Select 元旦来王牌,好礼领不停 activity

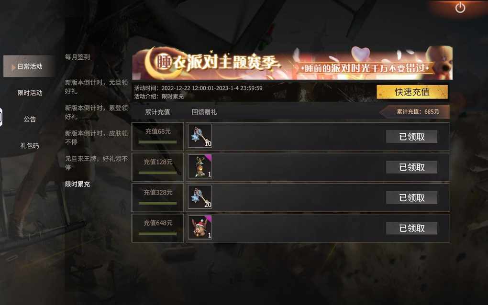point(97,163)
